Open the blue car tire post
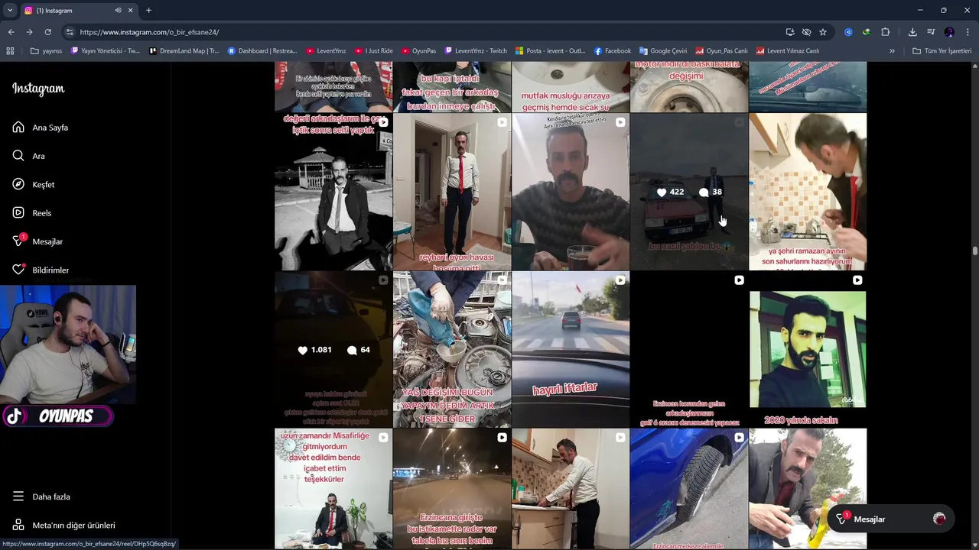This screenshot has width=979, height=550. (x=689, y=489)
